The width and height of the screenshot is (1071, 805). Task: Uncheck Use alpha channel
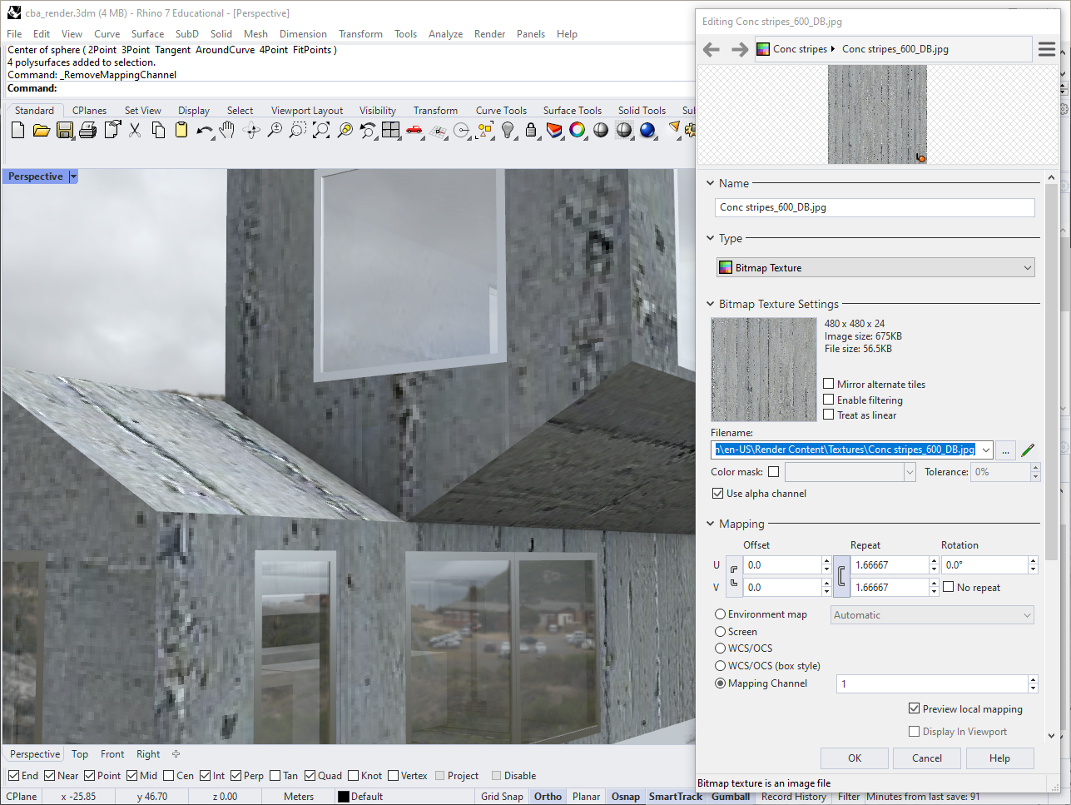[717, 494]
